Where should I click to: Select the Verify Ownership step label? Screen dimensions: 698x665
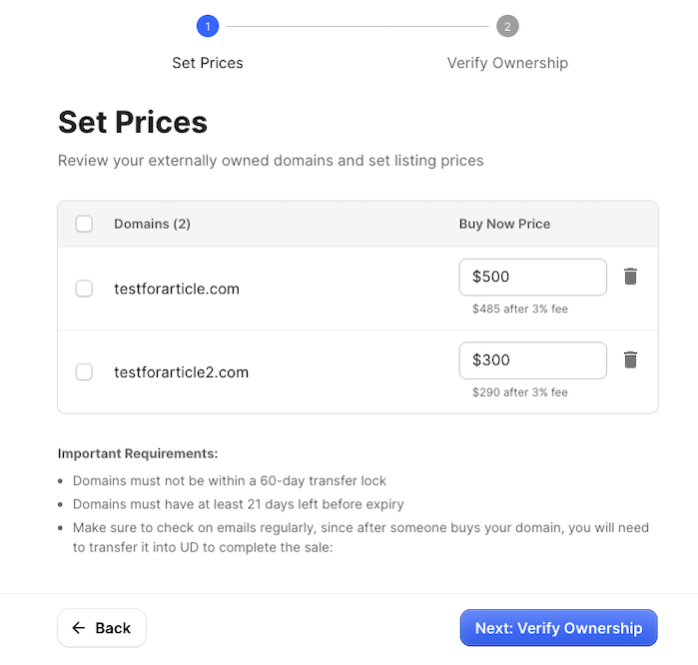(507, 63)
